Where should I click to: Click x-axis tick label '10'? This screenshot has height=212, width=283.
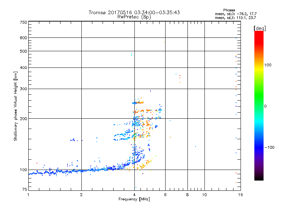[204, 195]
